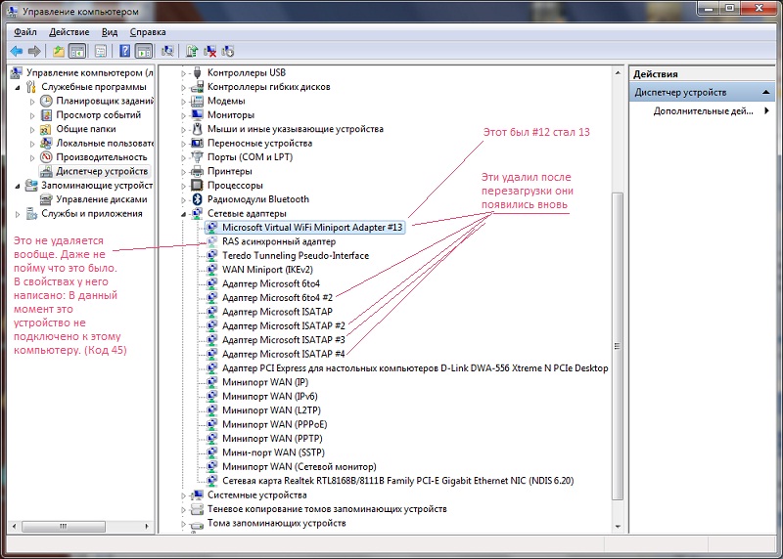Select Teredo Tunneling Pseudo-Interface adapter
Viewport: 783px width, 559px height.
tap(295, 255)
